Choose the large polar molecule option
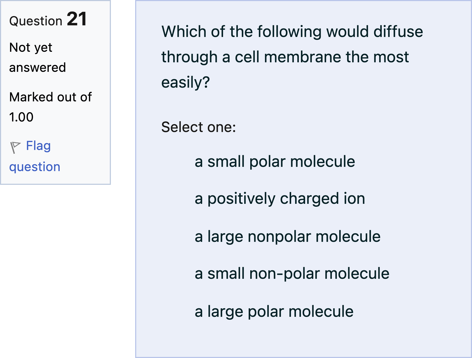 274,311
